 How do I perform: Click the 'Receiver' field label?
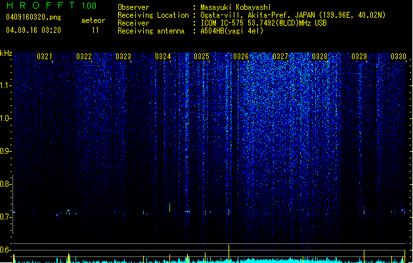pyautogui.click(x=133, y=23)
